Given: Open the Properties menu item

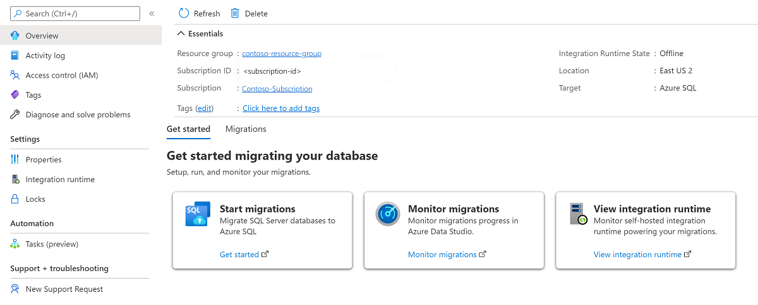Looking at the screenshot, I should (x=44, y=159).
